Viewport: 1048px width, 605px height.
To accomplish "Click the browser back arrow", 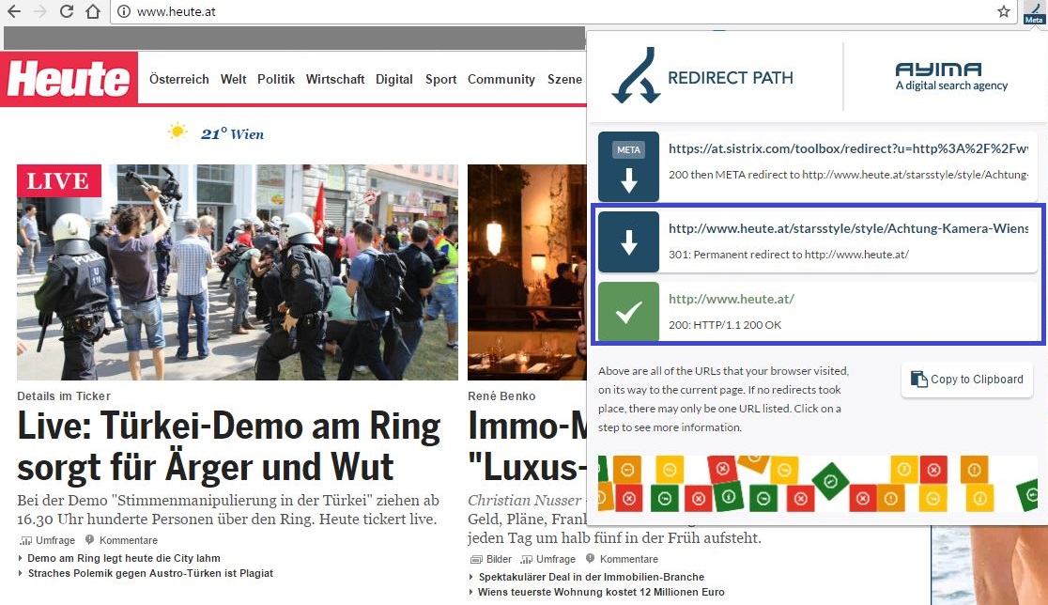I will click(13, 11).
